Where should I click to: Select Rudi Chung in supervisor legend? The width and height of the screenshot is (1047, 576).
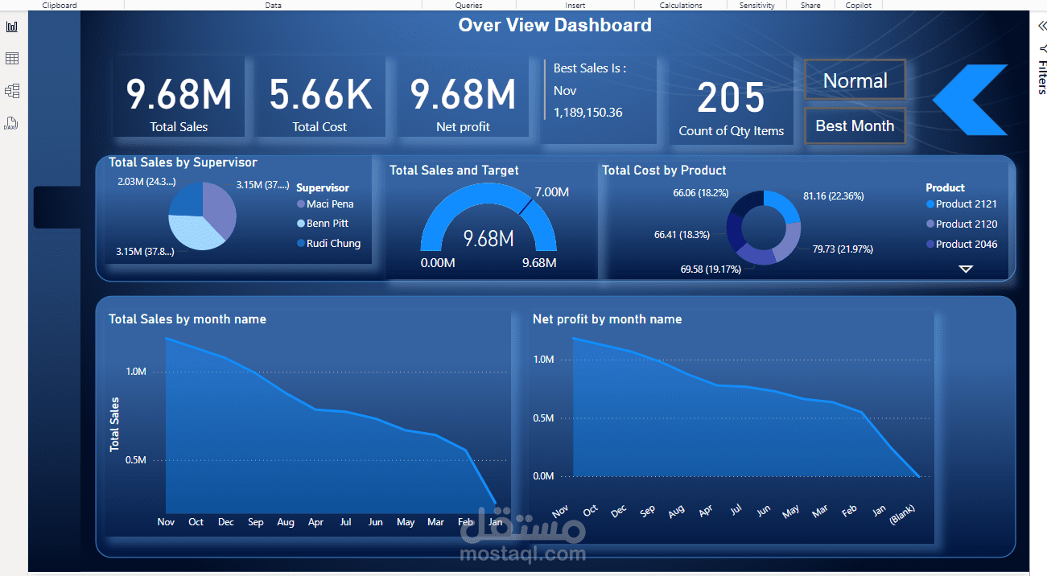(328, 243)
